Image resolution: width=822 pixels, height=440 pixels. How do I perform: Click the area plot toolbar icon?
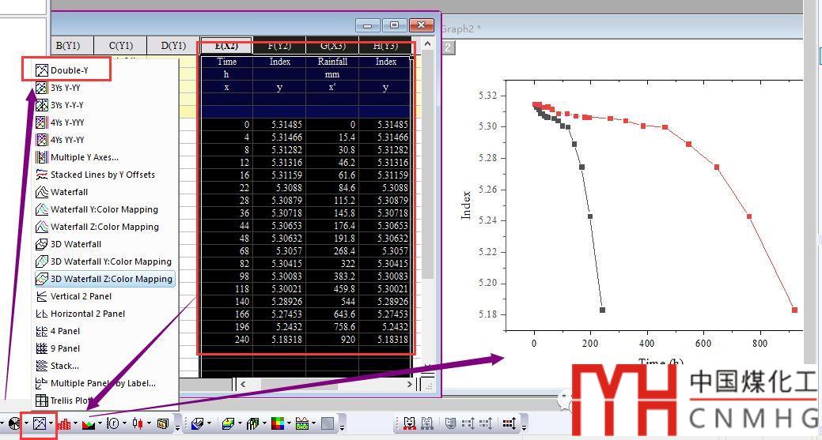(89, 424)
